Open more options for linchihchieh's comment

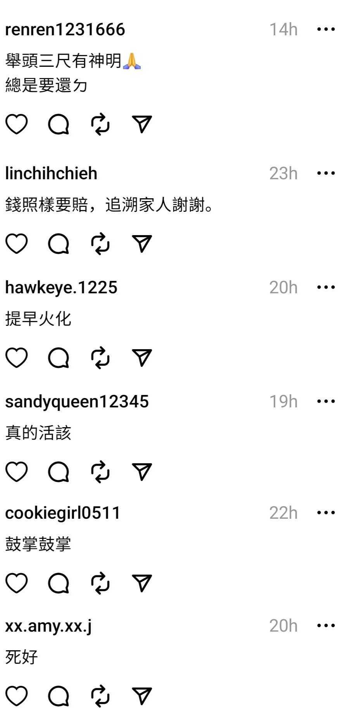pyautogui.click(x=326, y=173)
